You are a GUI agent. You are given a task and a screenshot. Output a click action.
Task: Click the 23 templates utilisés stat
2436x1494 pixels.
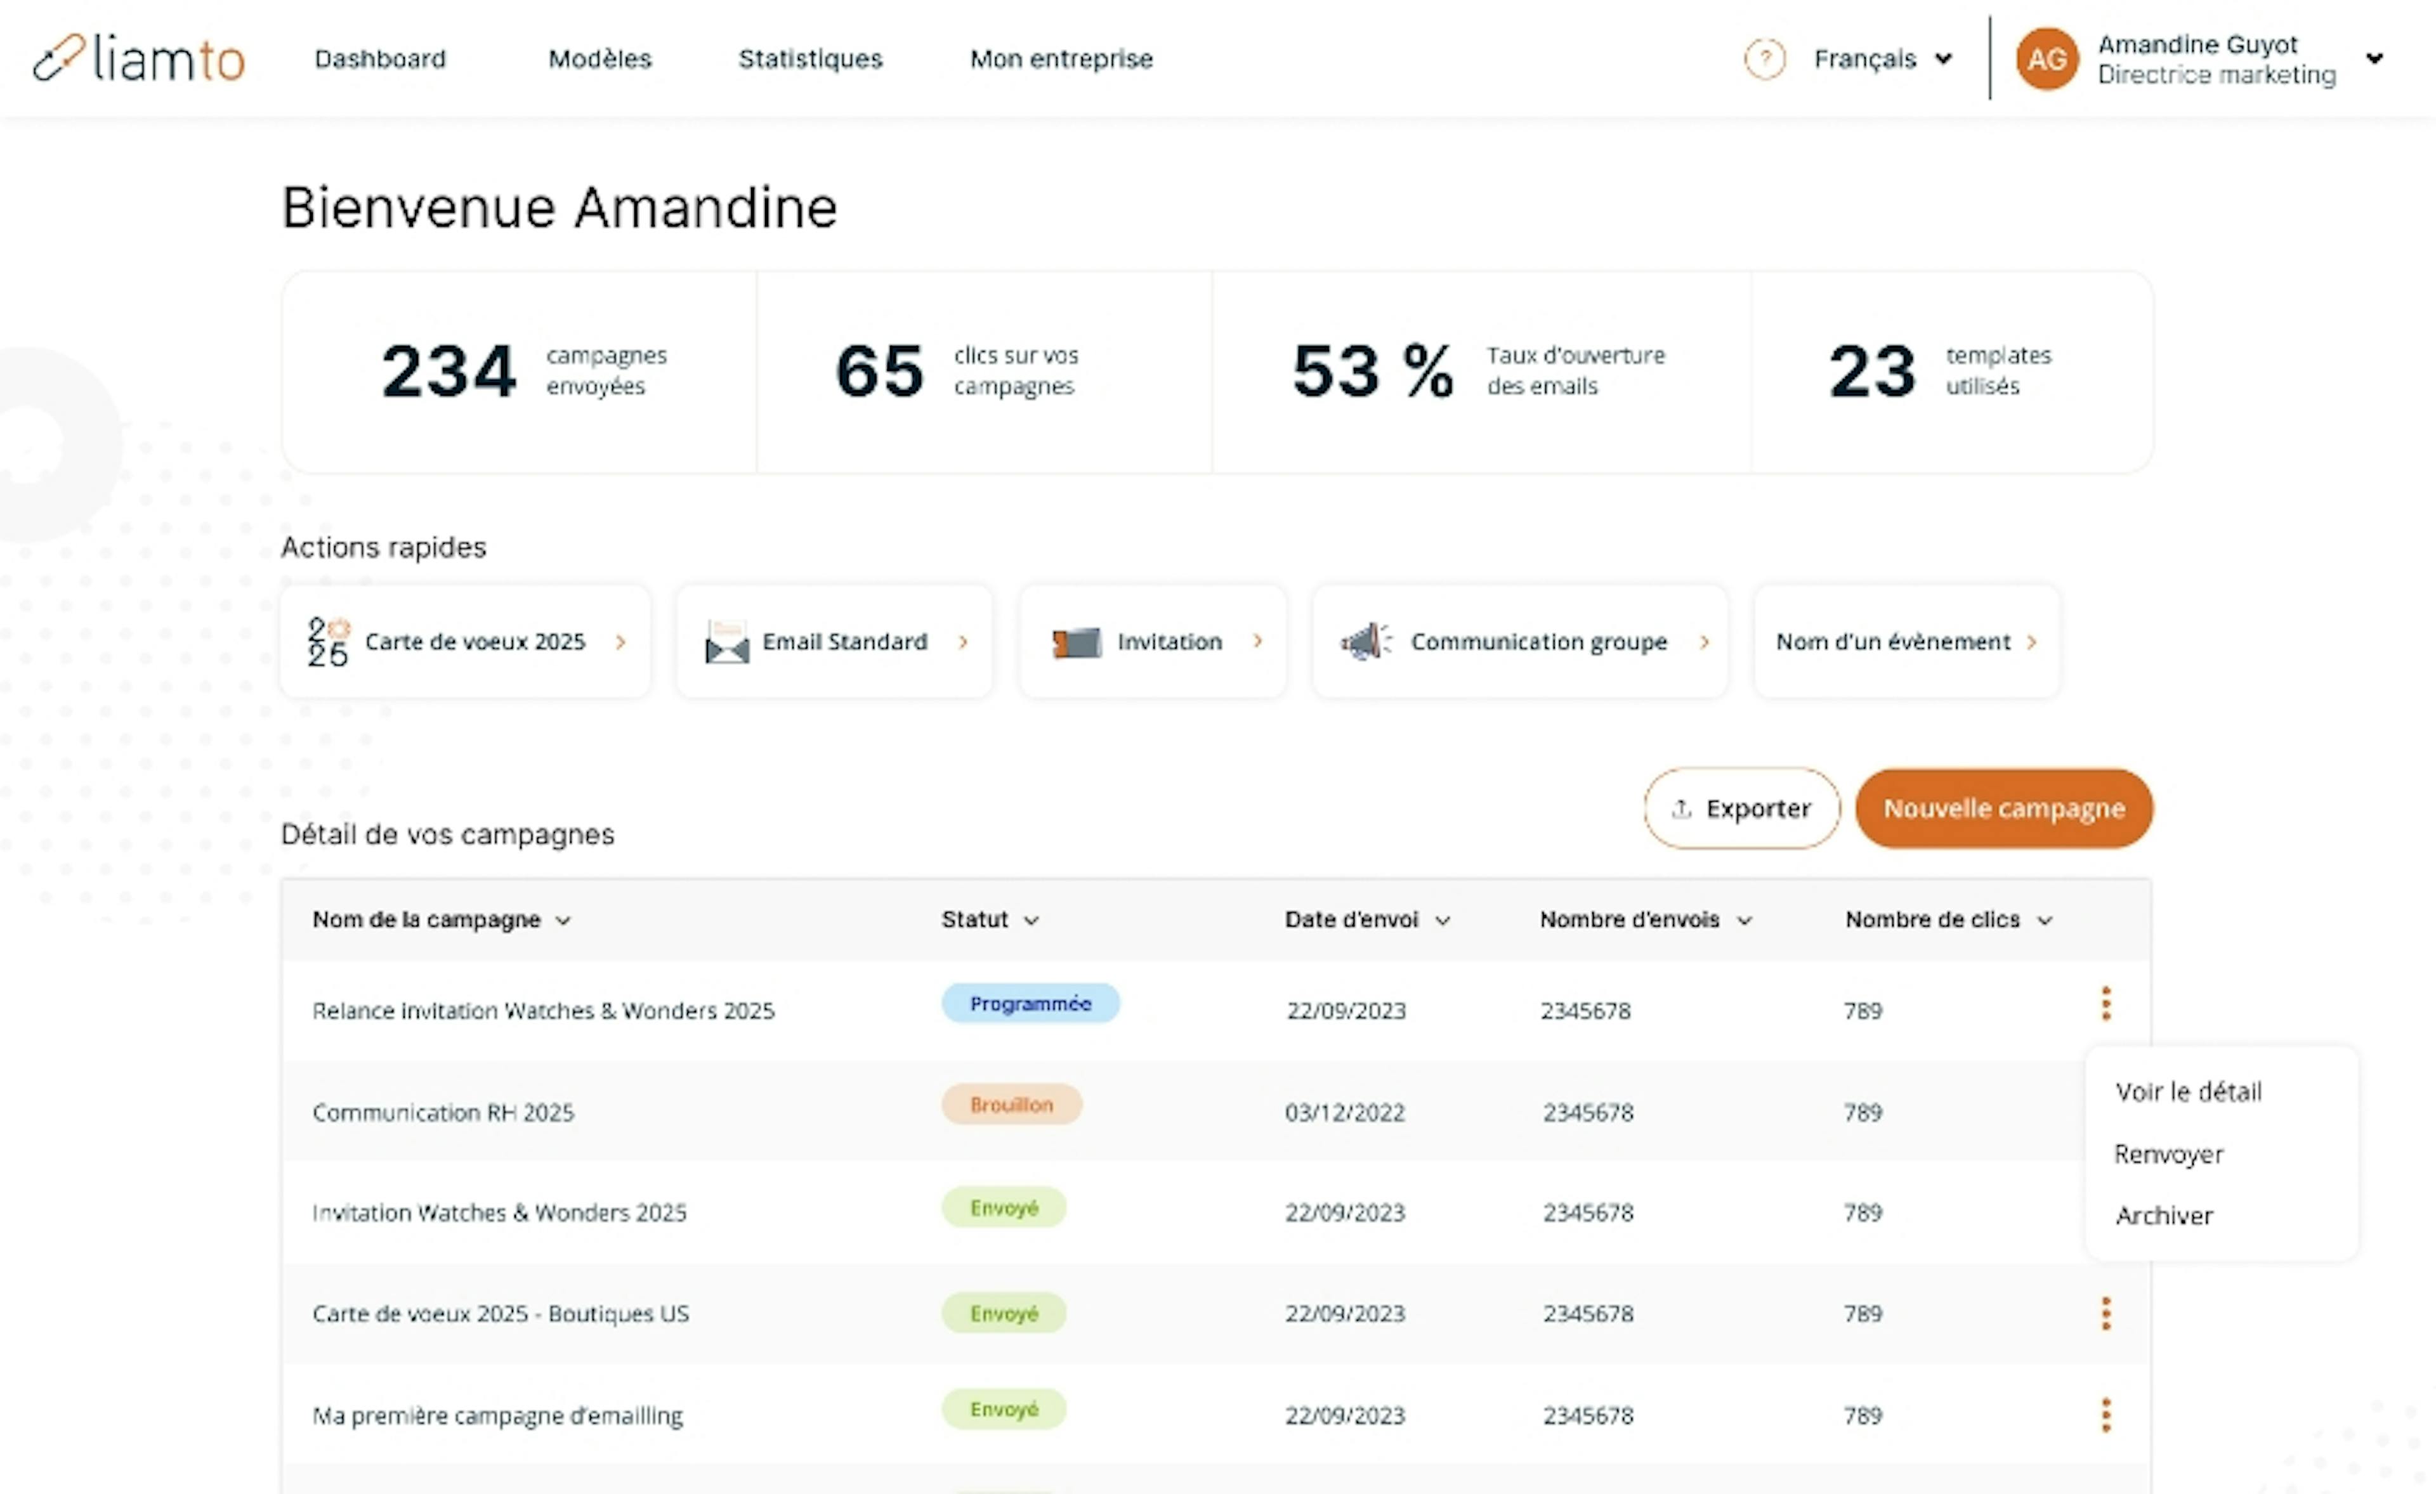pos(1951,372)
